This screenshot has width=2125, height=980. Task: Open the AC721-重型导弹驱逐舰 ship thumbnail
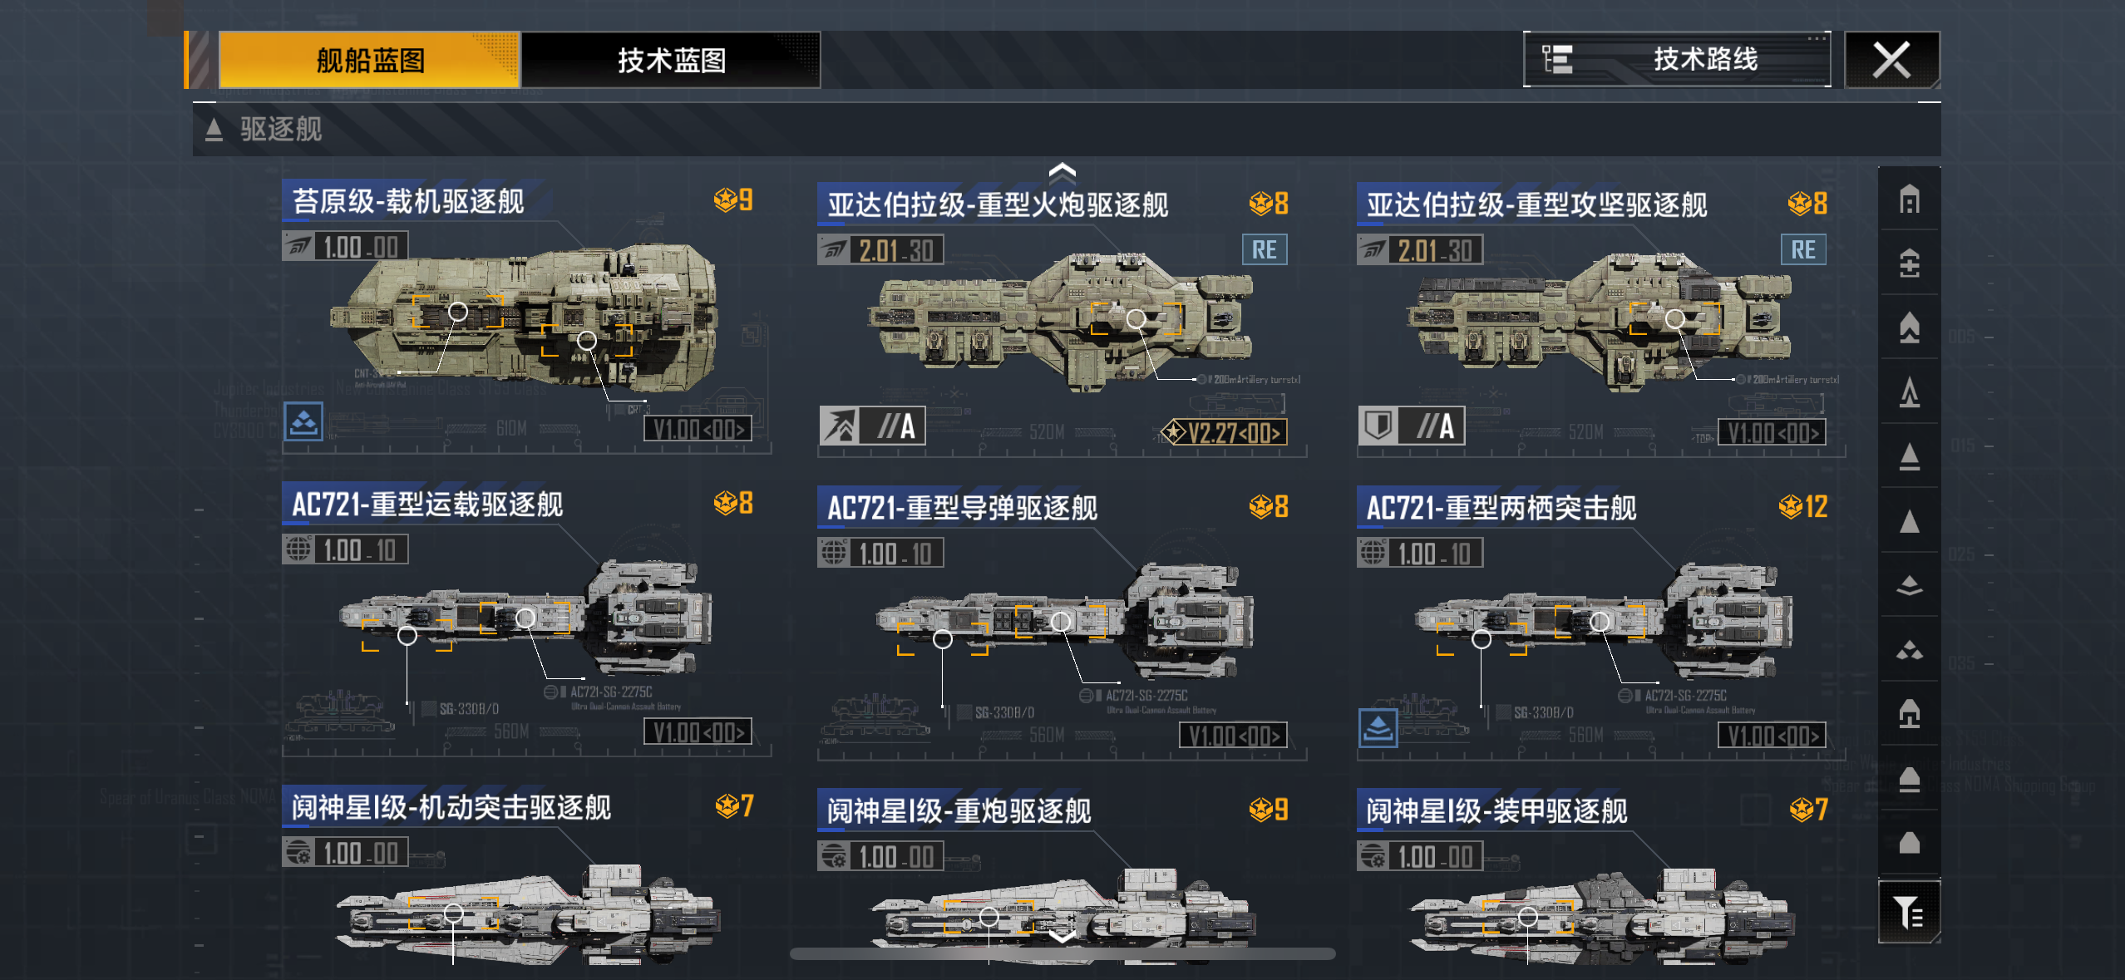point(1064,619)
